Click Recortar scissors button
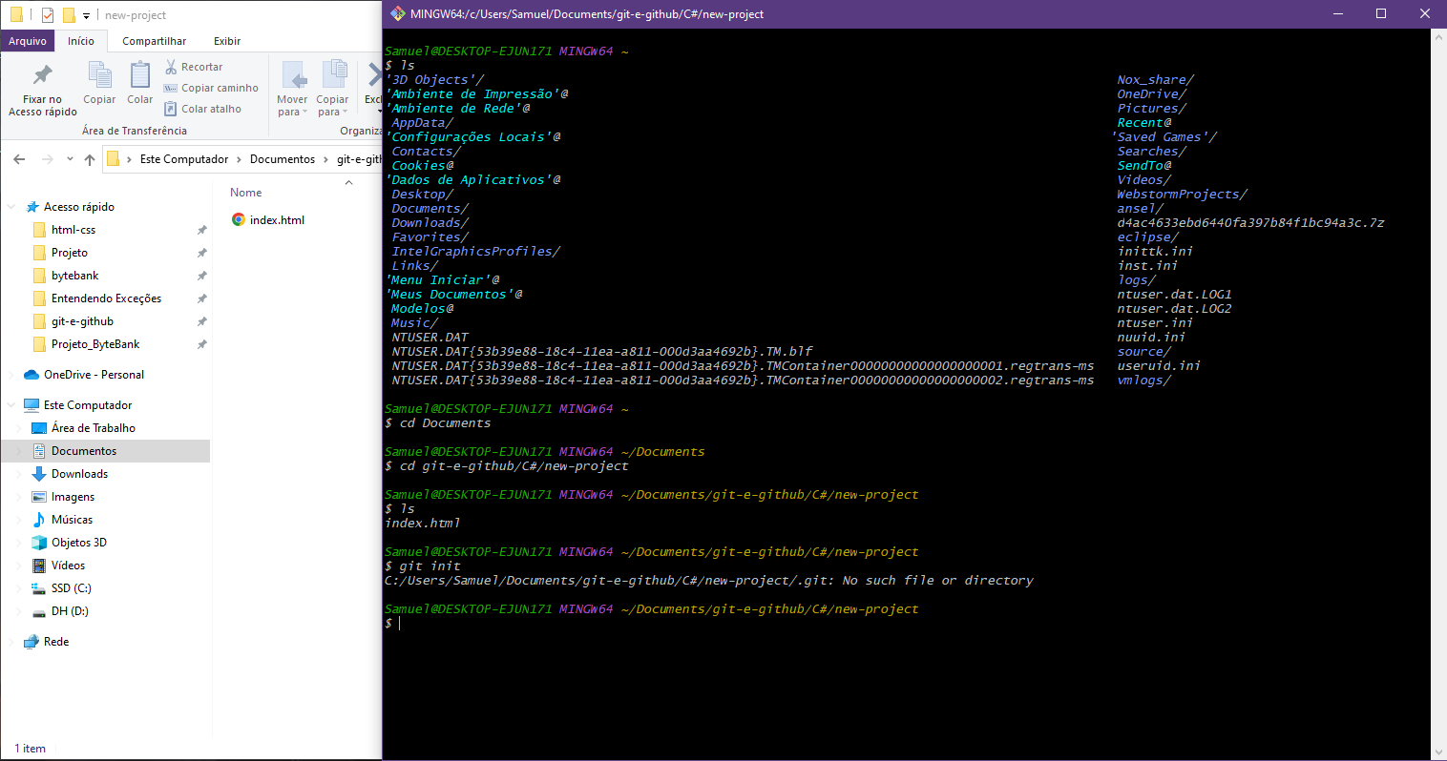 pyautogui.click(x=194, y=67)
